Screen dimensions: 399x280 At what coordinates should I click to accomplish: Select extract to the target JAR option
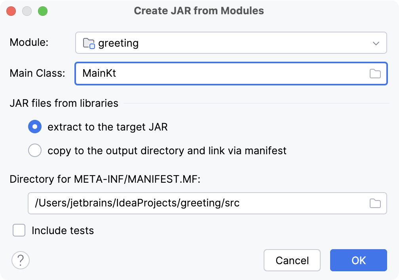tap(35, 127)
